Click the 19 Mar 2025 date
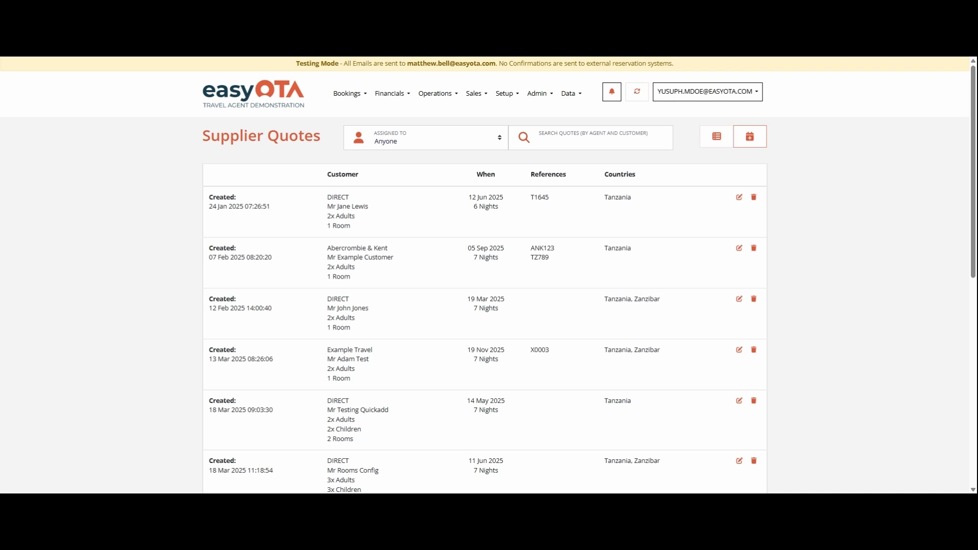The height and width of the screenshot is (550, 978). (x=486, y=299)
